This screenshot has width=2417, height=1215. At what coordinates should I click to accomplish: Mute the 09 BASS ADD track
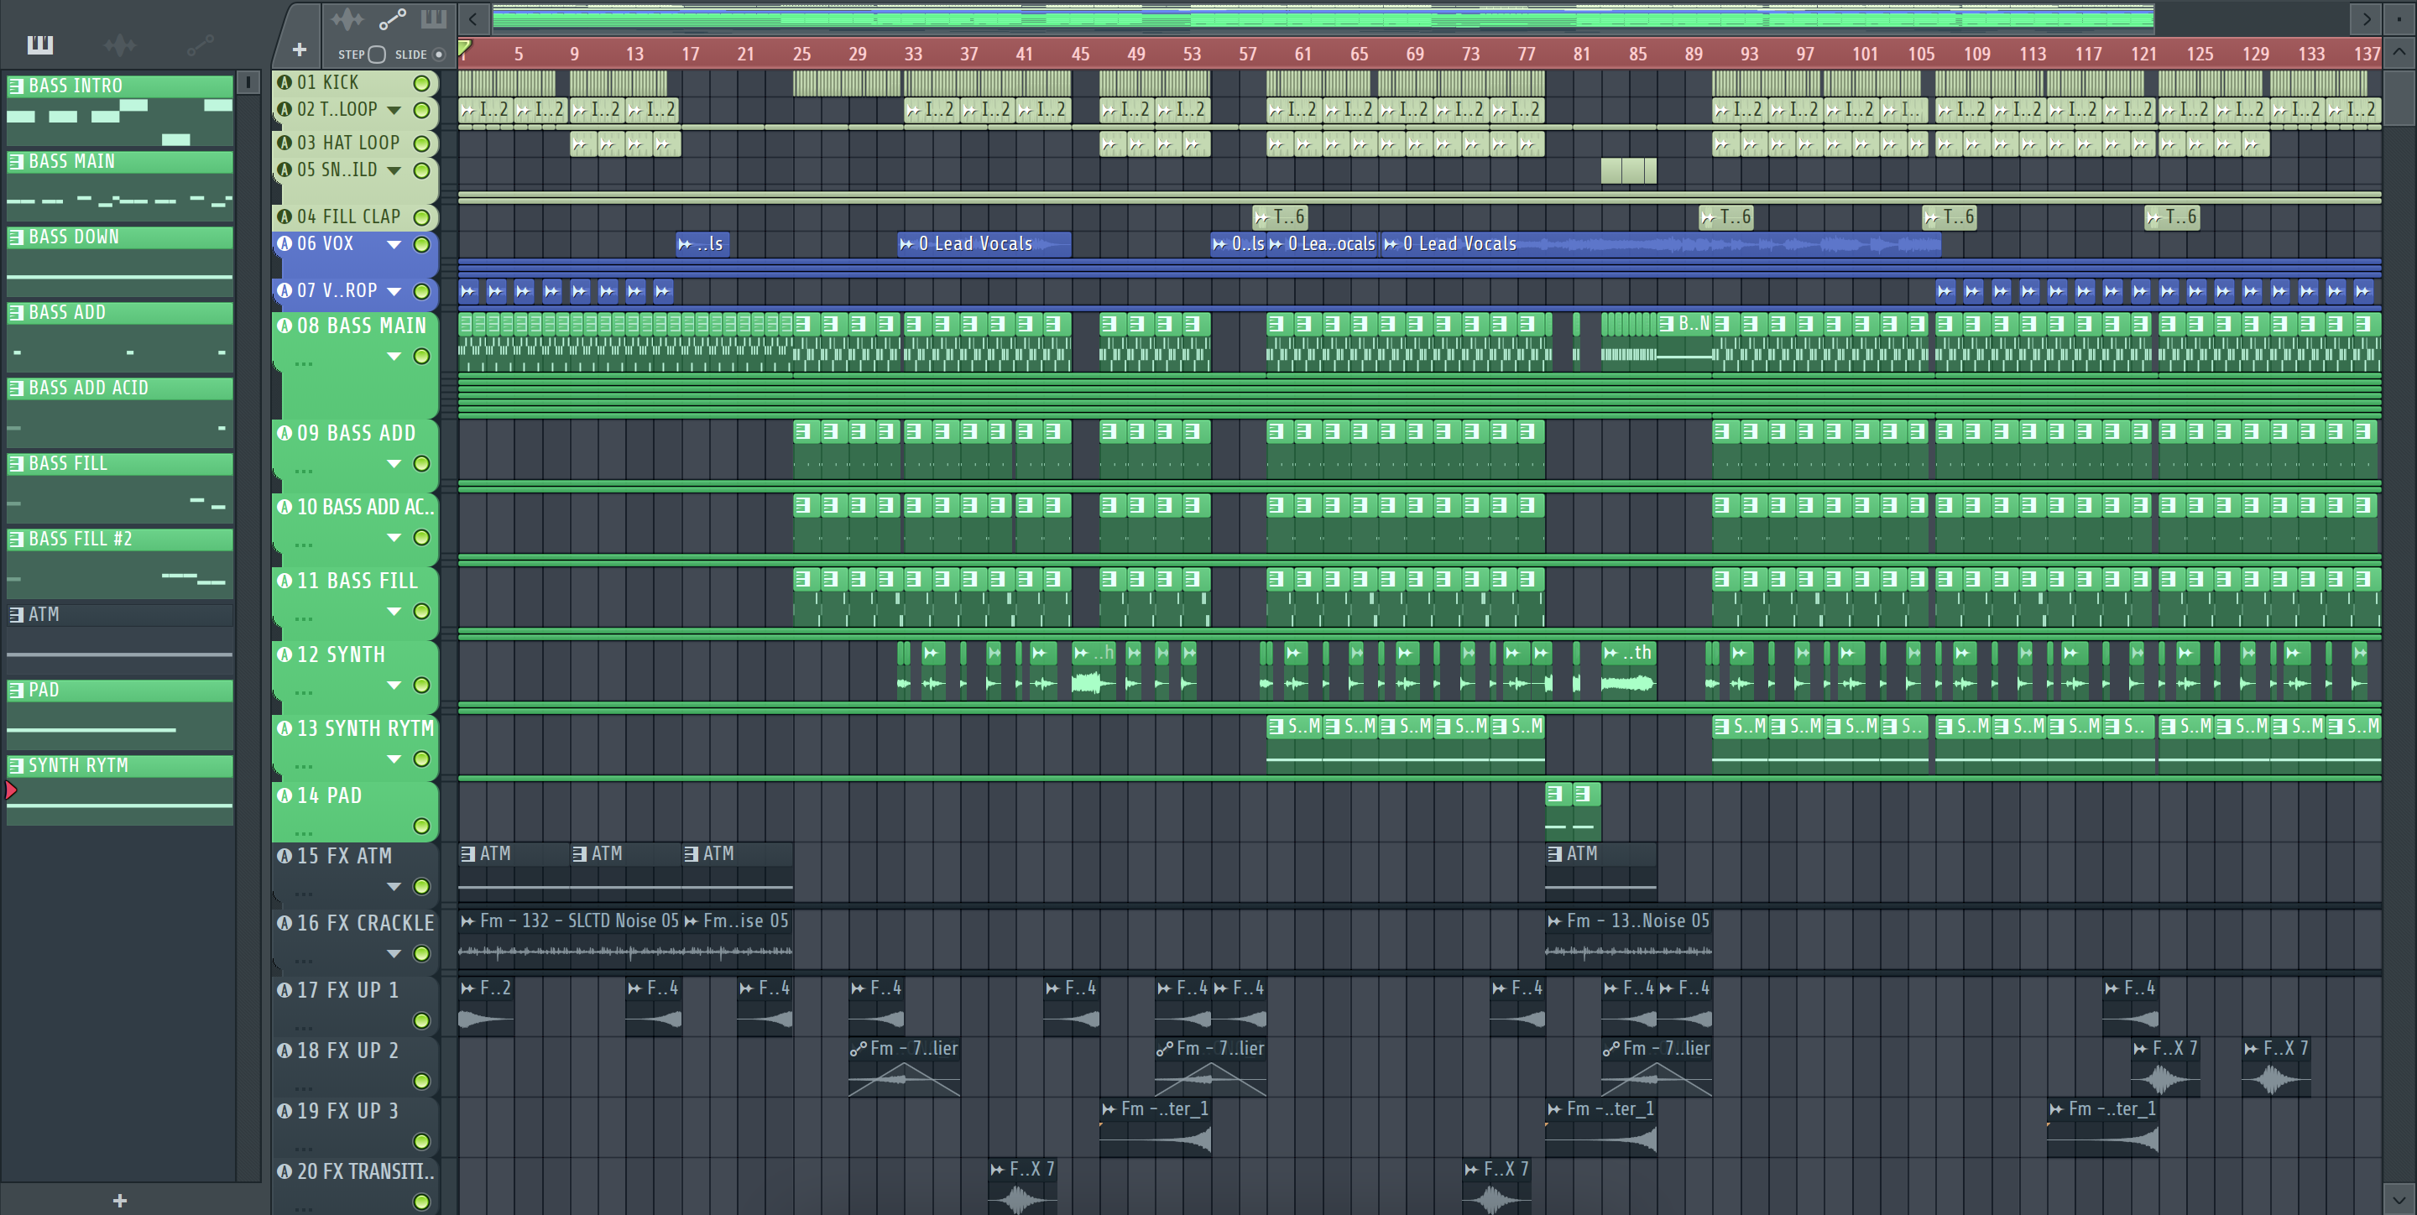(422, 463)
